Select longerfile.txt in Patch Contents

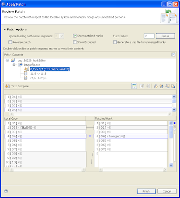(32, 65)
